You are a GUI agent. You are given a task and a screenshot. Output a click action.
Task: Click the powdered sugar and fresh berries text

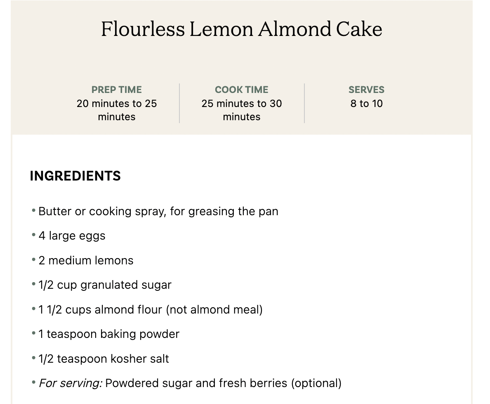click(x=196, y=383)
